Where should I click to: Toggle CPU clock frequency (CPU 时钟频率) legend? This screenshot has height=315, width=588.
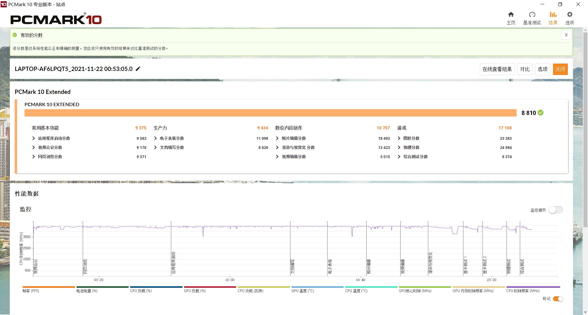(533, 289)
